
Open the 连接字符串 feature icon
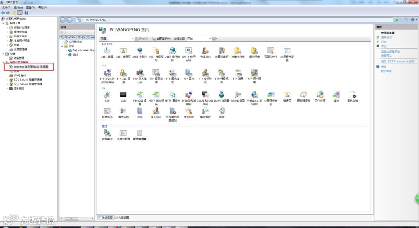point(238,51)
